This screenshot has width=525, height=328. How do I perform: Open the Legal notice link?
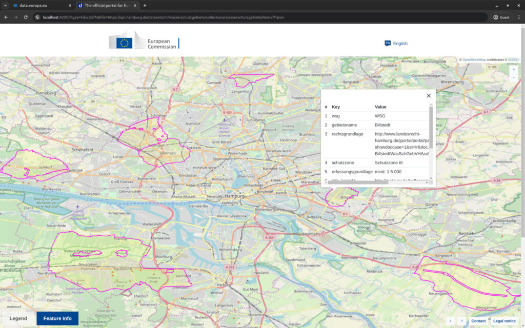pyautogui.click(x=504, y=321)
